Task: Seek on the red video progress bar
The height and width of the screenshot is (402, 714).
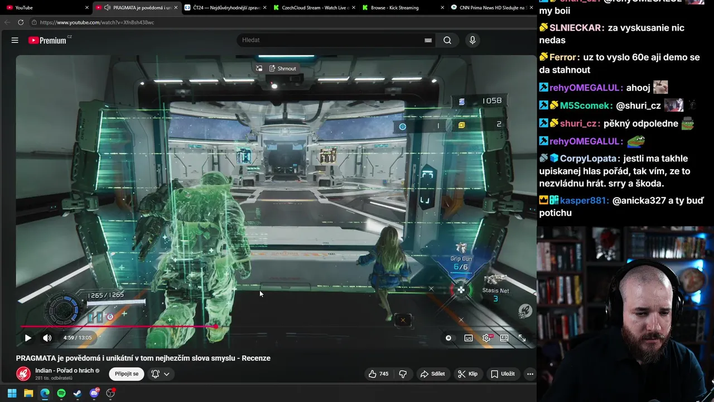Action: [x=276, y=327]
